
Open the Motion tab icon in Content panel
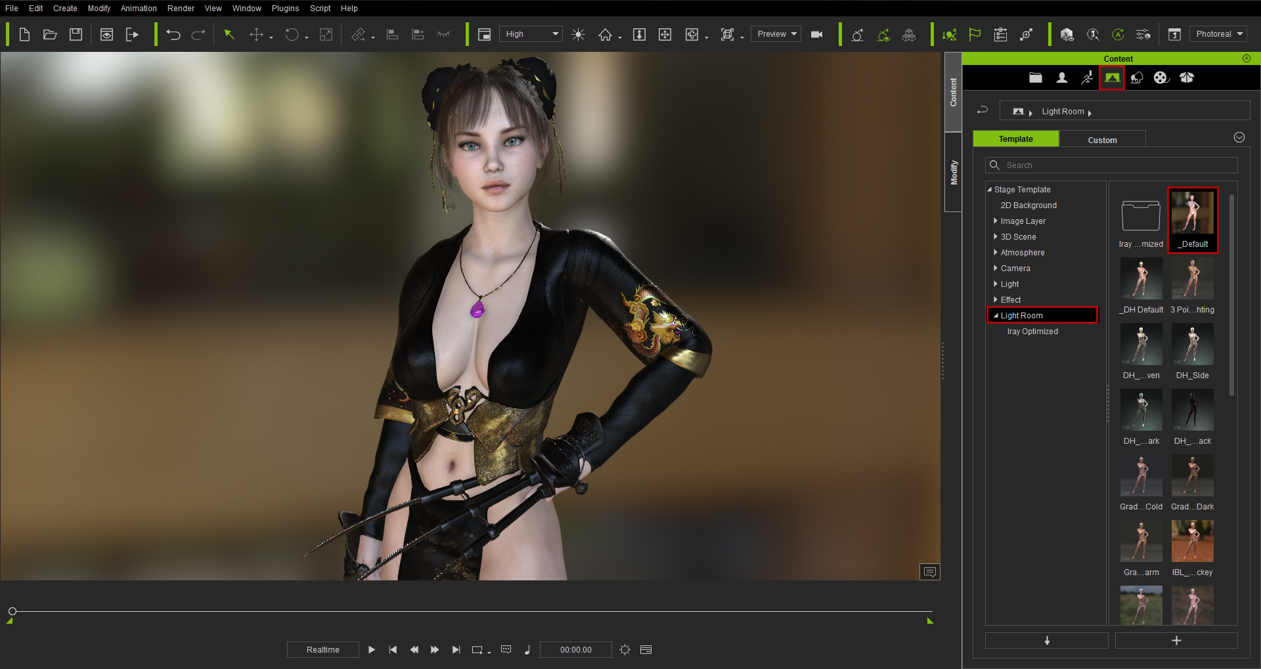click(1087, 77)
